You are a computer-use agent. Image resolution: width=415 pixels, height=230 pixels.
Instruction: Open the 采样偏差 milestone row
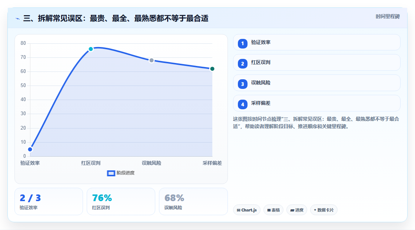tap(316, 103)
